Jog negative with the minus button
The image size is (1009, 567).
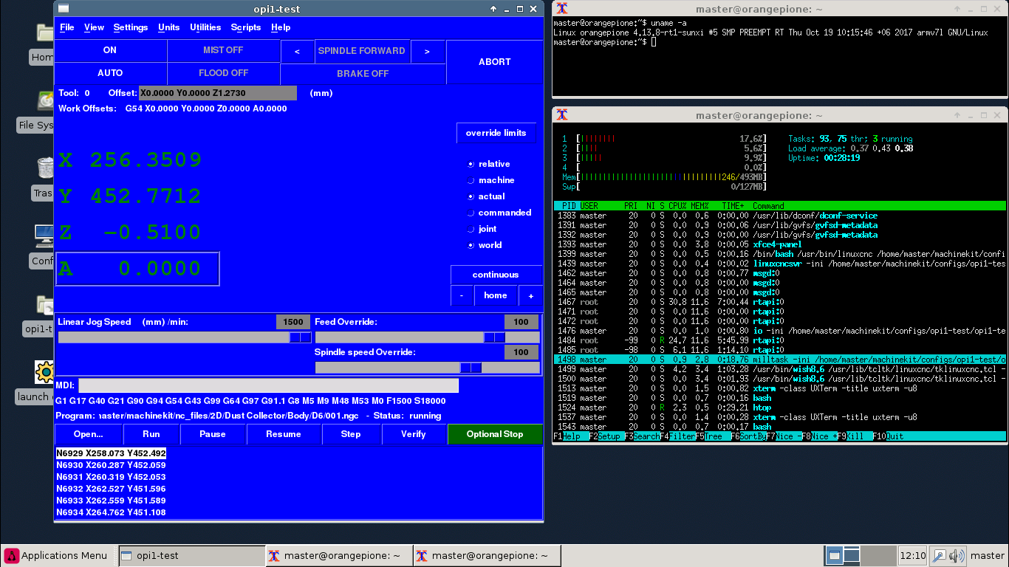pyautogui.click(x=462, y=295)
